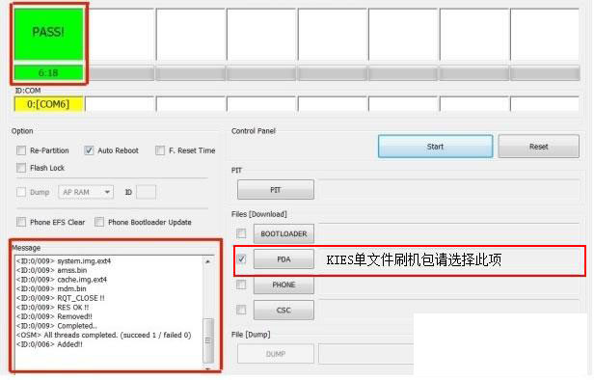Click the ID input field next to Dump
This screenshot has height=380, width=594.
pyautogui.click(x=146, y=193)
